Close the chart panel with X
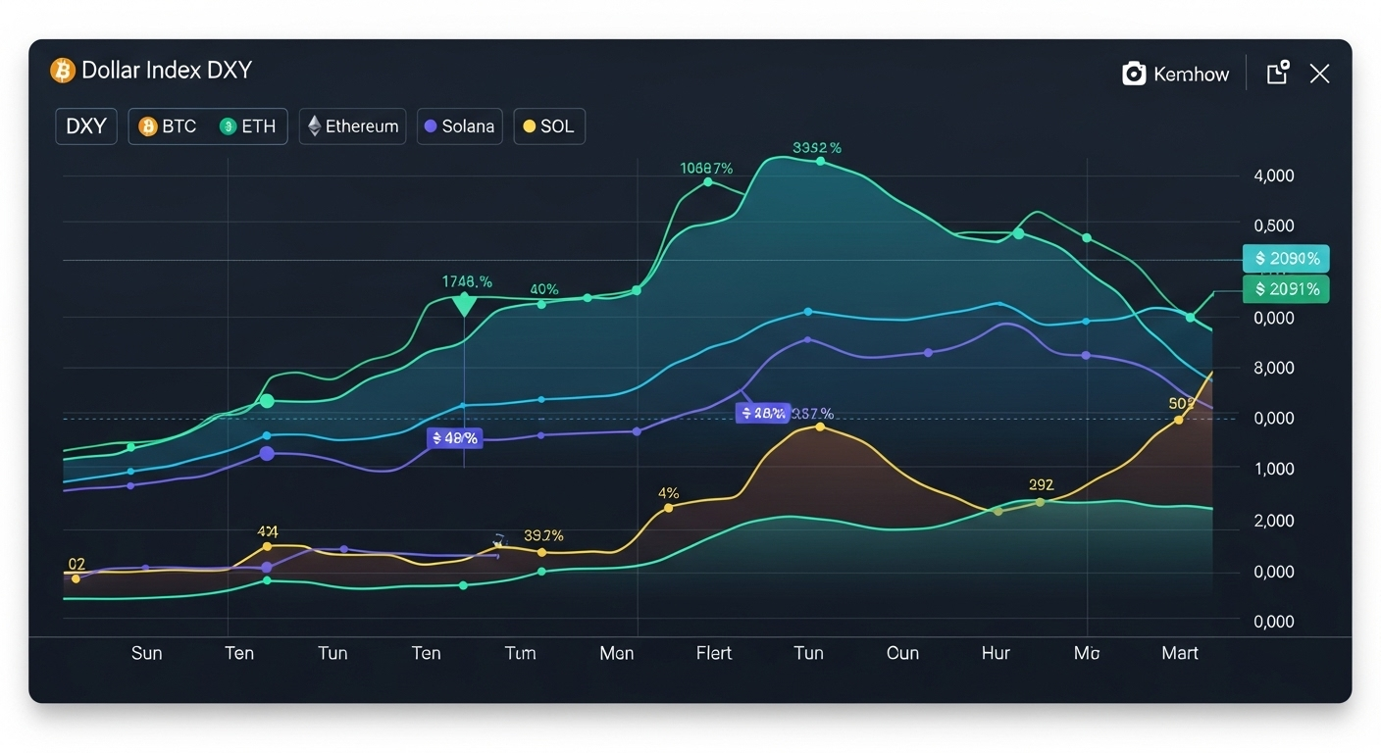Viewport: 1381px width, 753px height. click(x=1320, y=74)
